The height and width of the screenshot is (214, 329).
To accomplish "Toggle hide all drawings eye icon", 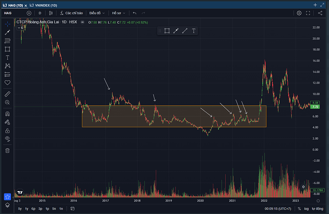I will click(x=7, y=139).
